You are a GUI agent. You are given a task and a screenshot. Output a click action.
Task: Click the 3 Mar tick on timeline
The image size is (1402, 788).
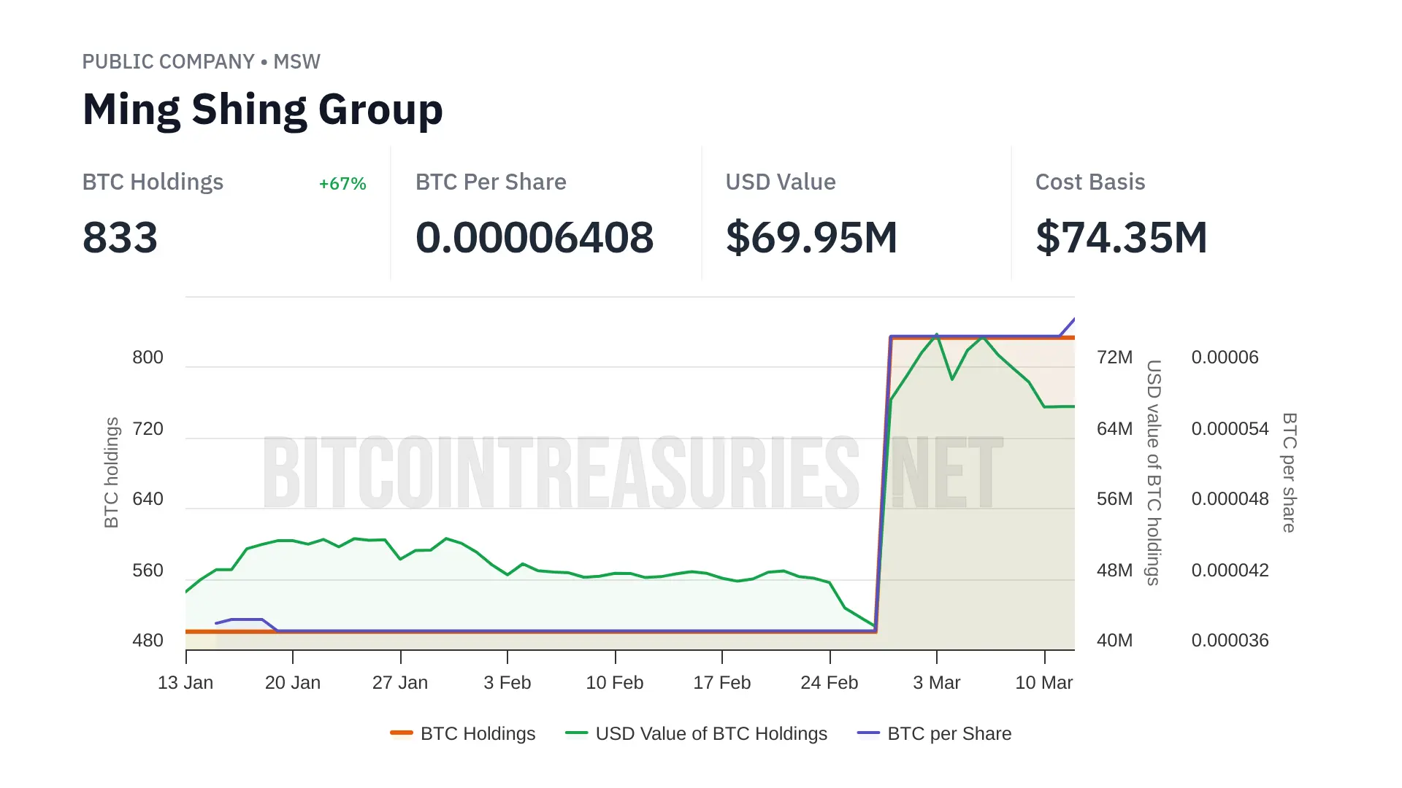pyautogui.click(x=937, y=682)
